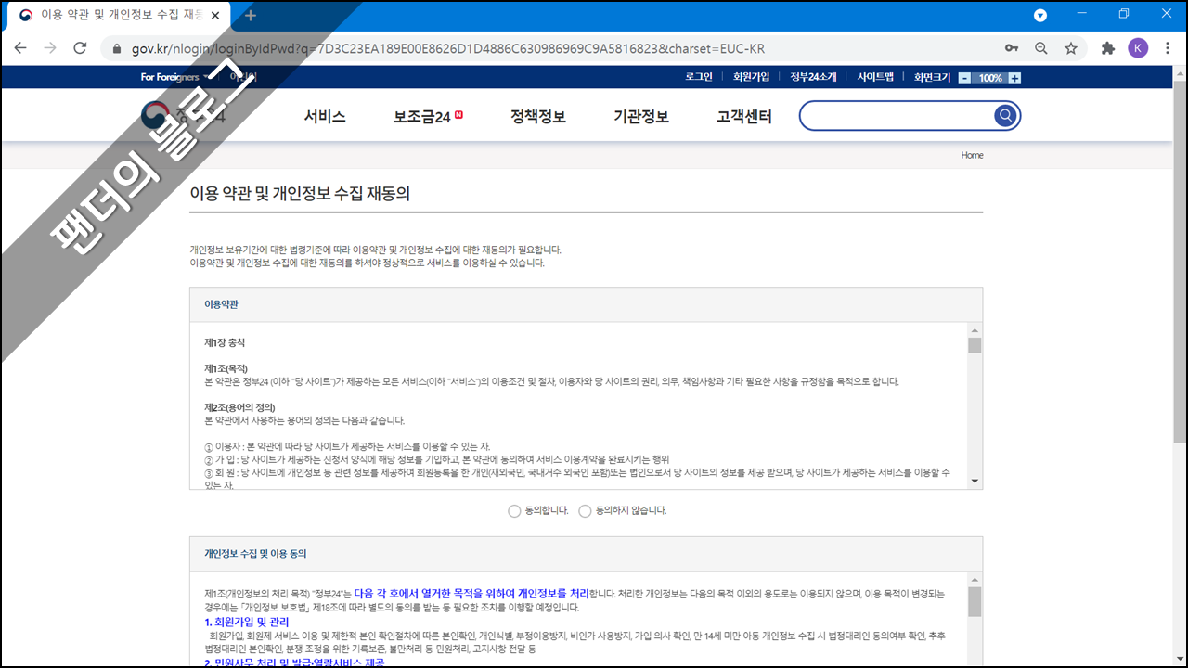Open the 고객센터 menu
Viewport: 1188px width, 668px height.
click(x=744, y=116)
